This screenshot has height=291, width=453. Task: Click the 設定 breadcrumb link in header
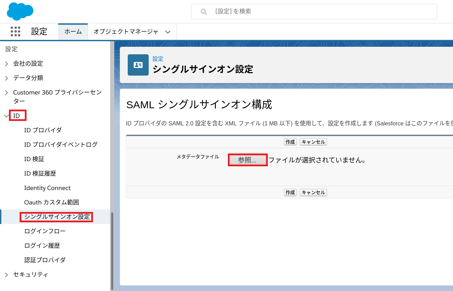tap(158, 59)
